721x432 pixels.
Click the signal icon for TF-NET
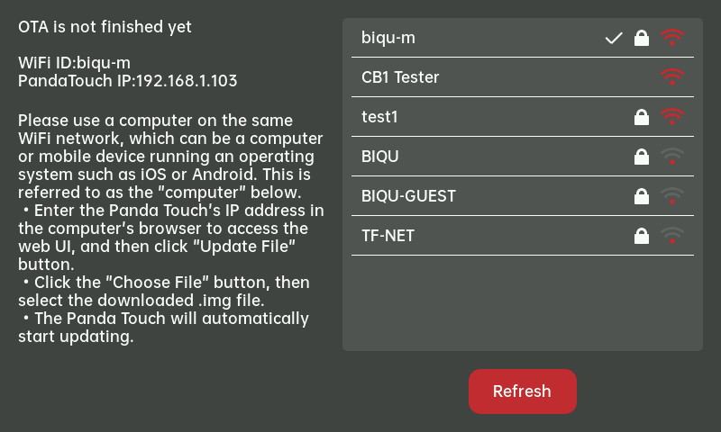click(x=671, y=236)
